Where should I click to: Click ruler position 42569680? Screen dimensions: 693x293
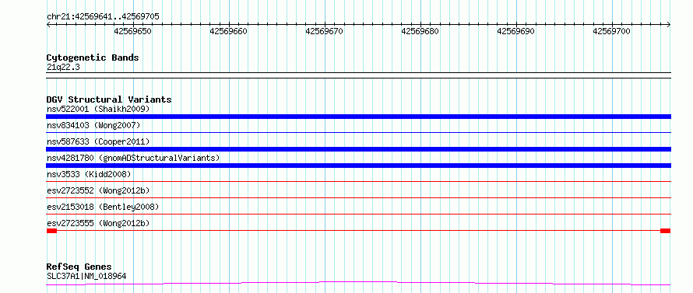pos(420,31)
